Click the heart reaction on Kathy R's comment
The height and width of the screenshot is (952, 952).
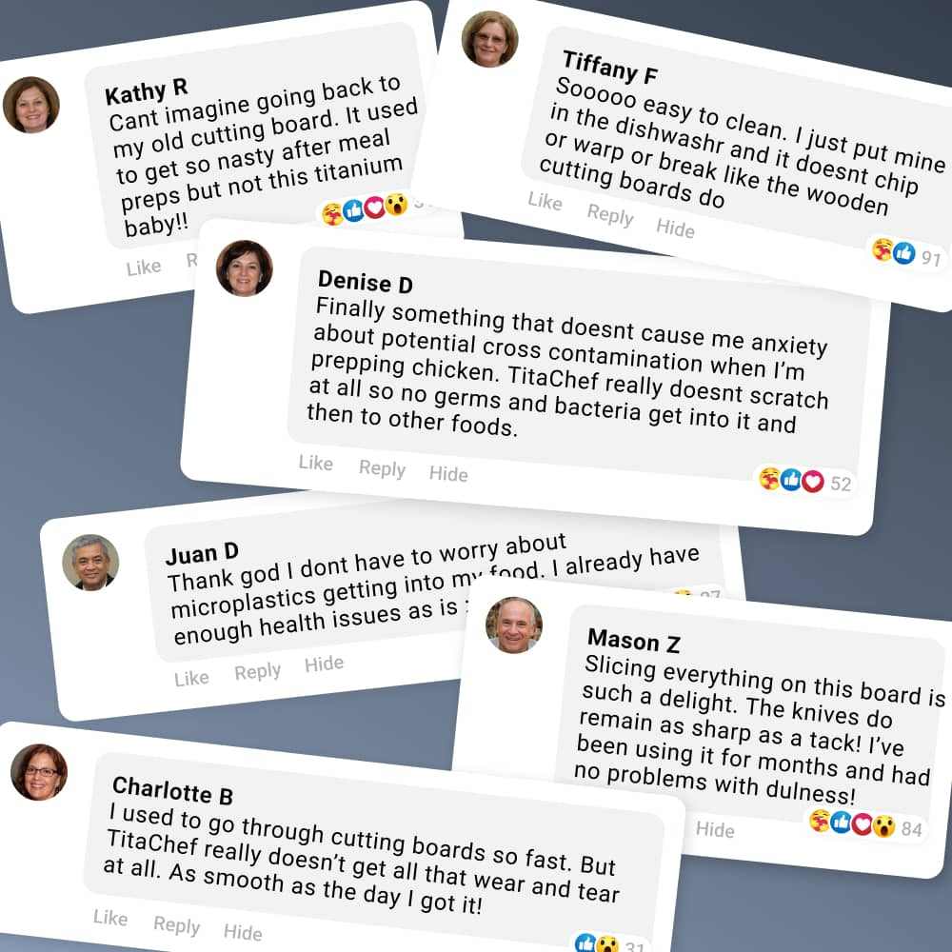(374, 207)
